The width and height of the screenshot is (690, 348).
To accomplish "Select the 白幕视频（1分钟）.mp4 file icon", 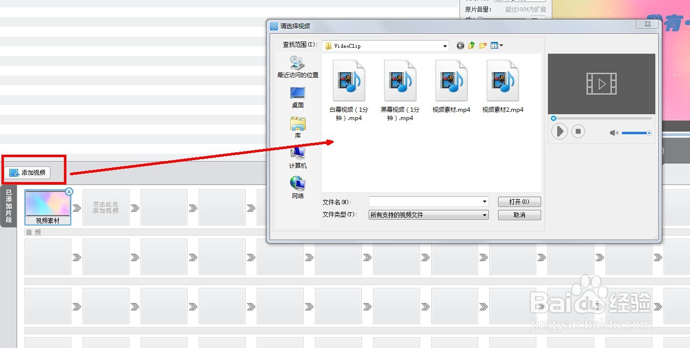I will [x=349, y=81].
